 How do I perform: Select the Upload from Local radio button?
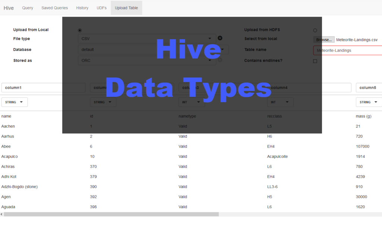click(x=80, y=30)
